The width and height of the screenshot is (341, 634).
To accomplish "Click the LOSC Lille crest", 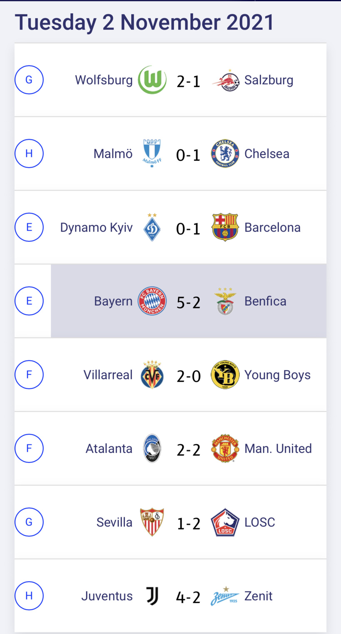I will 225,522.
